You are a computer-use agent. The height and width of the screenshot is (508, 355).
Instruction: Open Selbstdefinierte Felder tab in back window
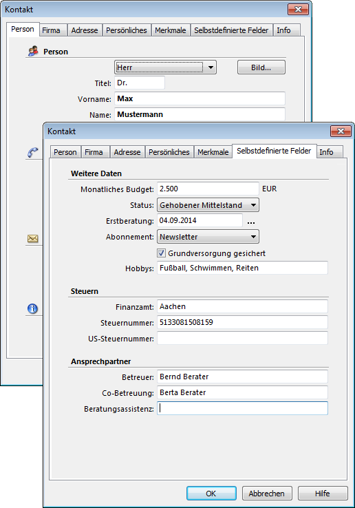(x=231, y=30)
